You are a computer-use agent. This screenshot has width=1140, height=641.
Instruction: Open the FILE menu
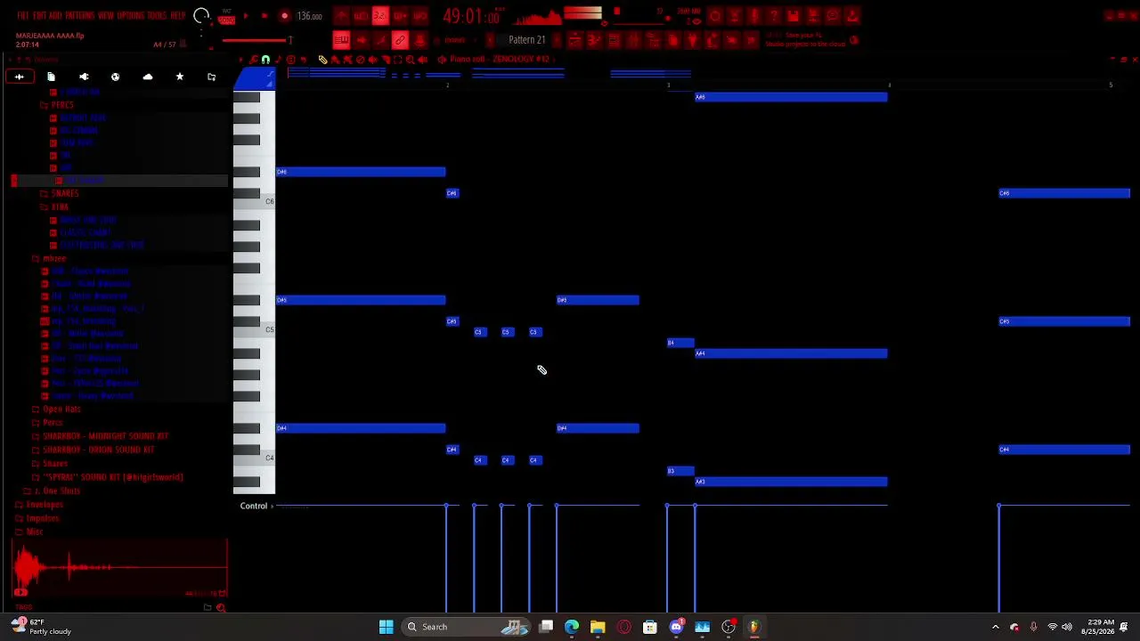(x=22, y=16)
